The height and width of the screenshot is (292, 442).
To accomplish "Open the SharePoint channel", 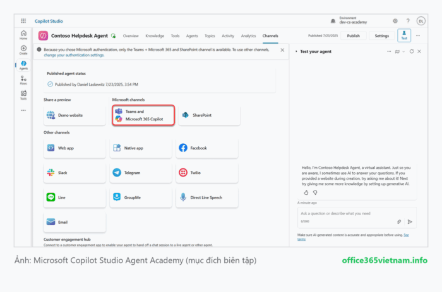I will pyautogui.click(x=210, y=115).
